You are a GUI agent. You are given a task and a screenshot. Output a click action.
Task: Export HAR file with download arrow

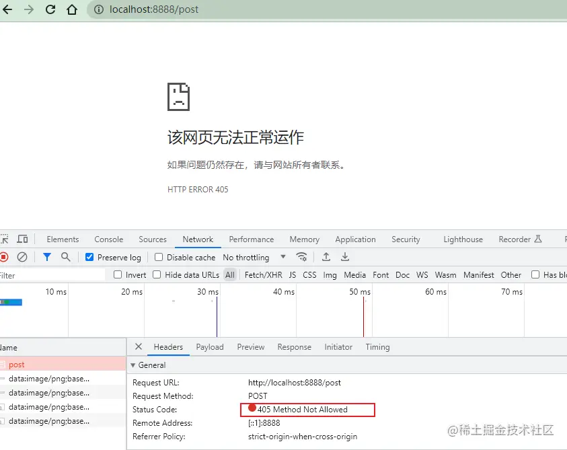345,257
